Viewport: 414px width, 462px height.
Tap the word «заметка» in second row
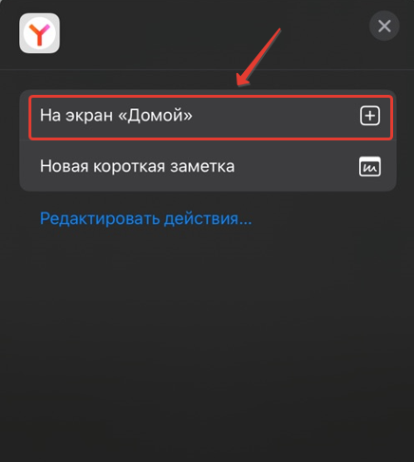tap(202, 166)
